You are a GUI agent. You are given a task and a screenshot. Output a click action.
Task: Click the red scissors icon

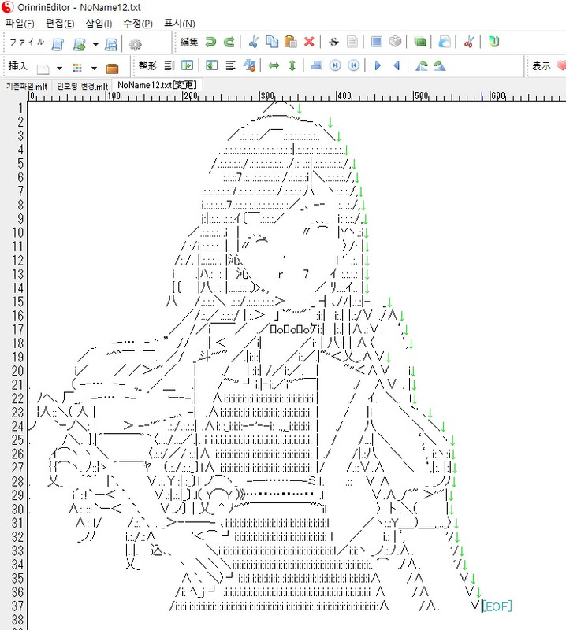[468, 42]
